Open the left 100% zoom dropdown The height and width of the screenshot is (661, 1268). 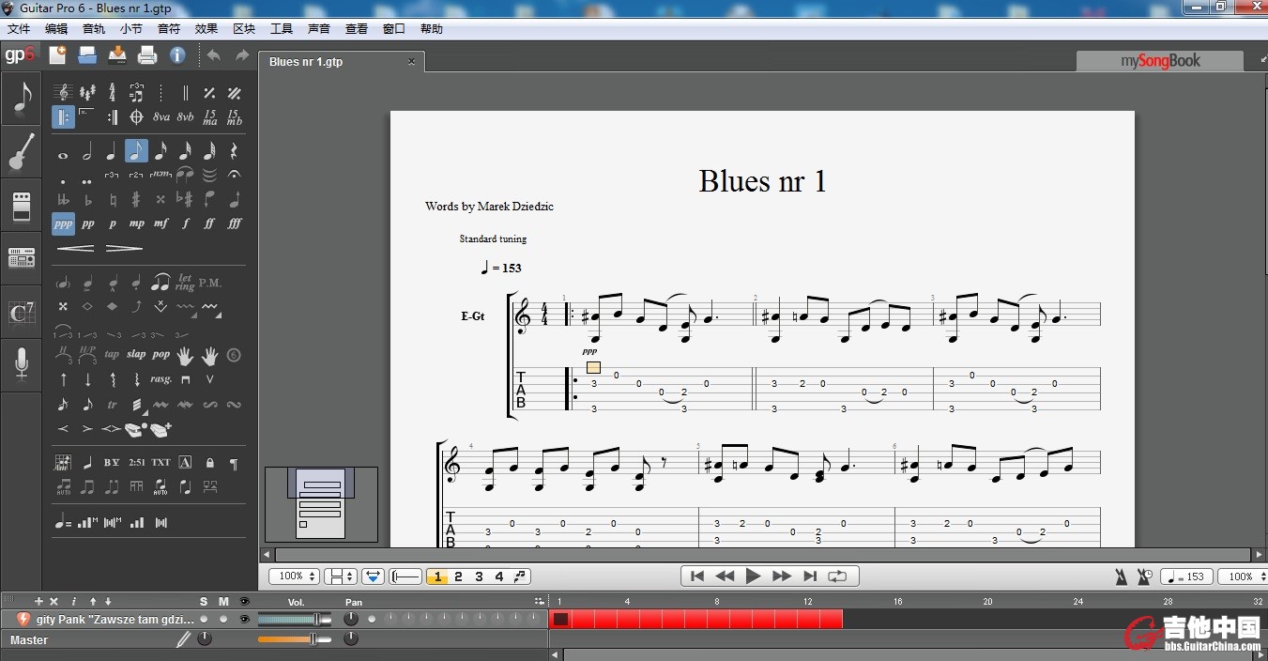[295, 576]
